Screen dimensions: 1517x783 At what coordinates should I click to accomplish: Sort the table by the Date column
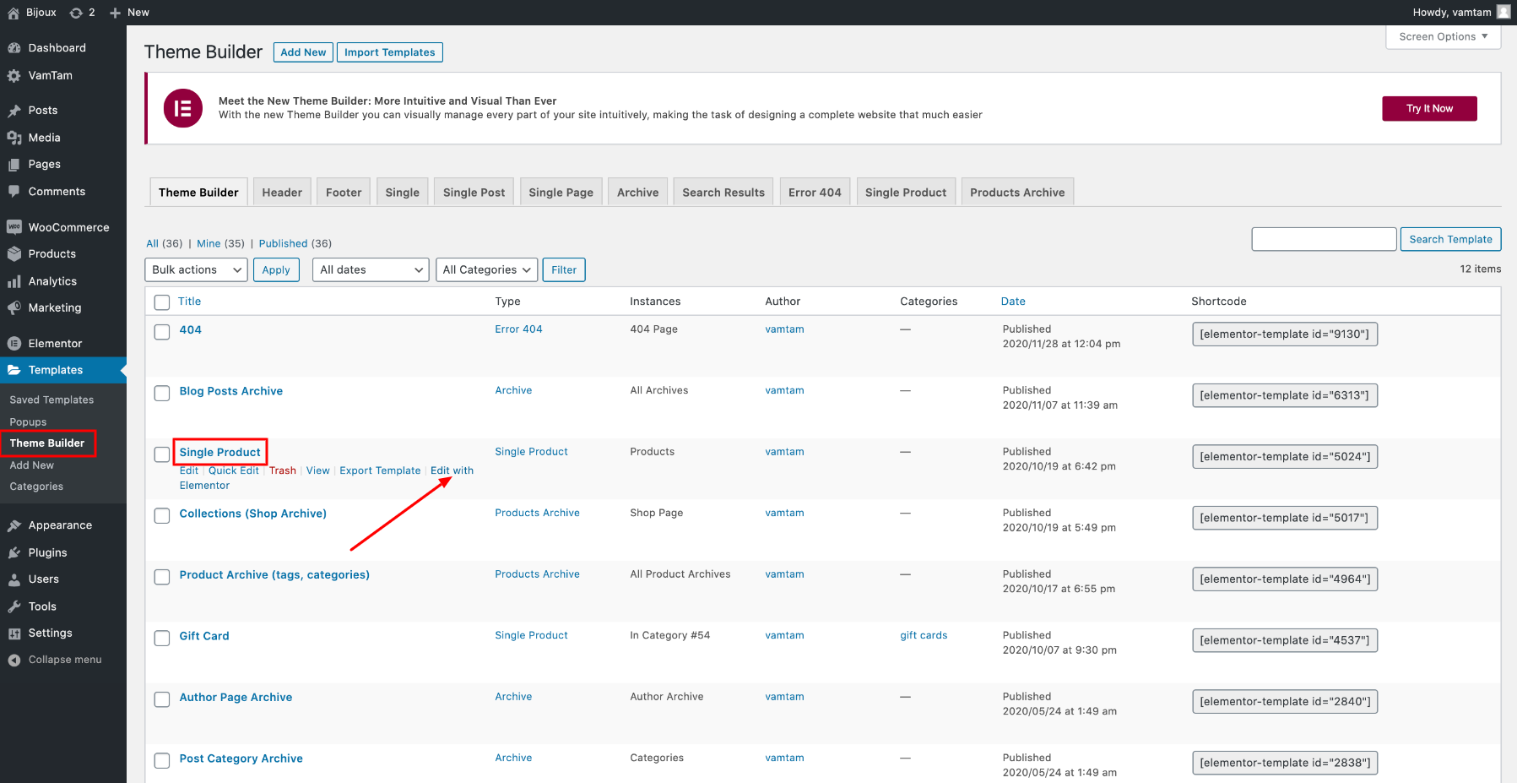1013,302
